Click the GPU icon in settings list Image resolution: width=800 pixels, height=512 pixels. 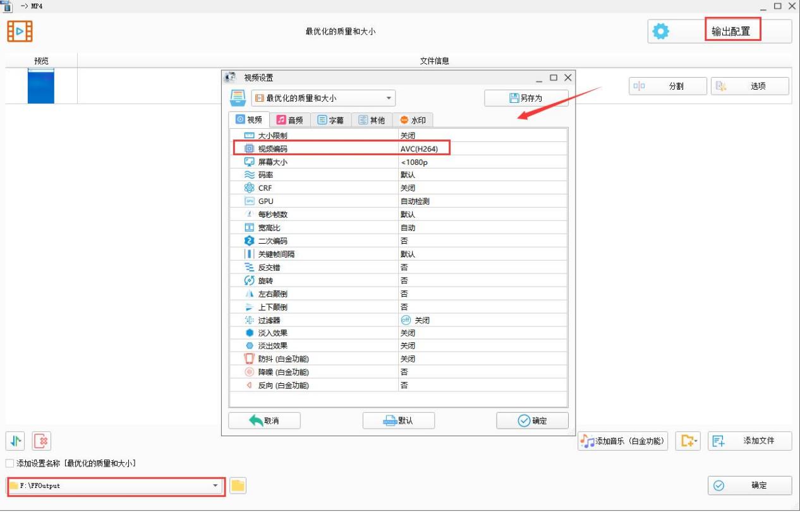249,201
